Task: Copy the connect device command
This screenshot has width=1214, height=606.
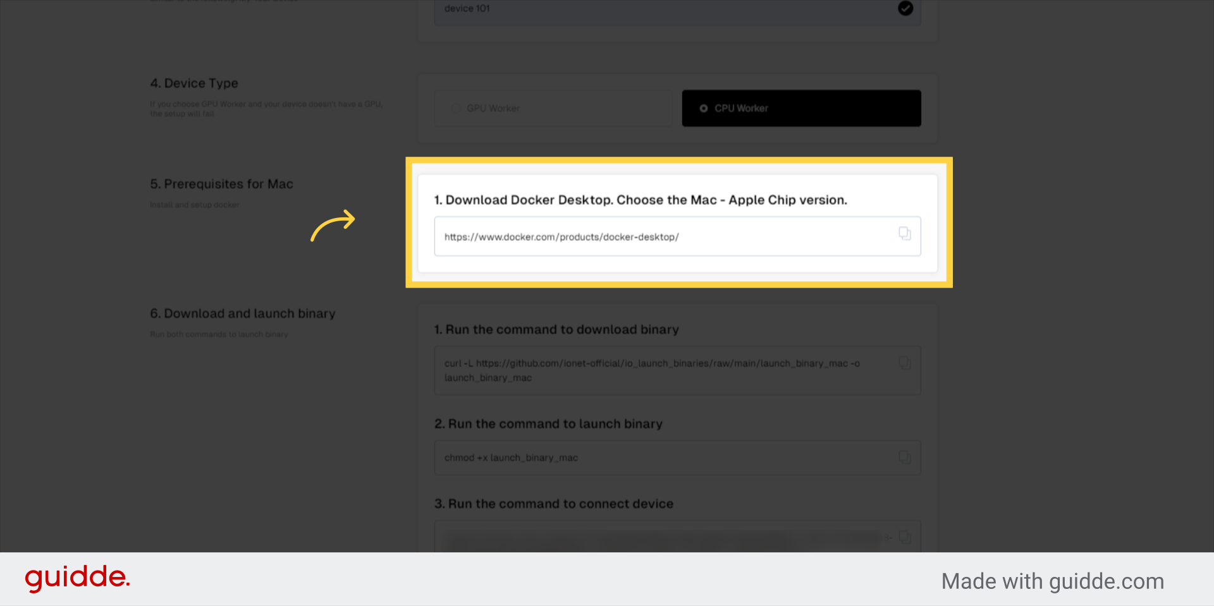Action: coord(905,538)
